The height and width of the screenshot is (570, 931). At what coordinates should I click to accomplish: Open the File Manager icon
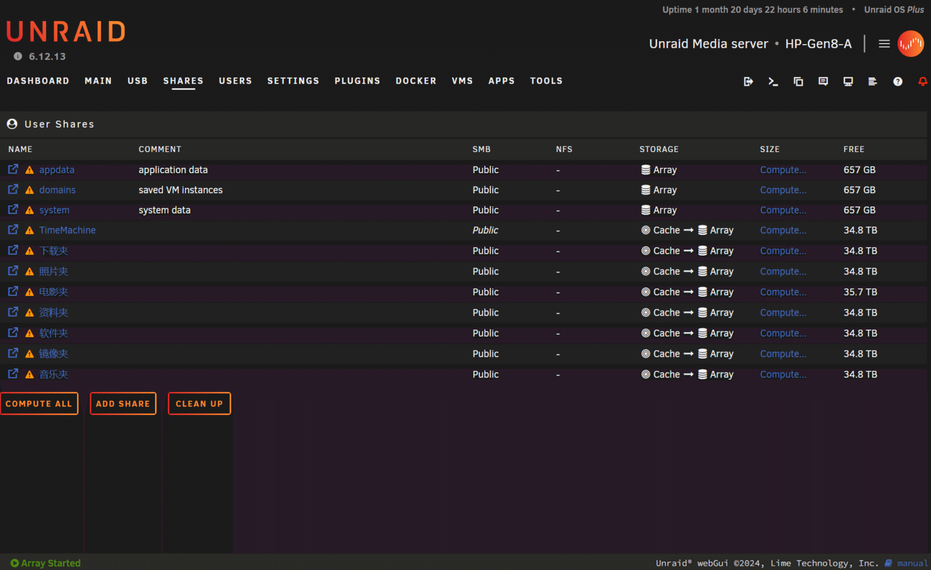pyautogui.click(x=798, y=81)
